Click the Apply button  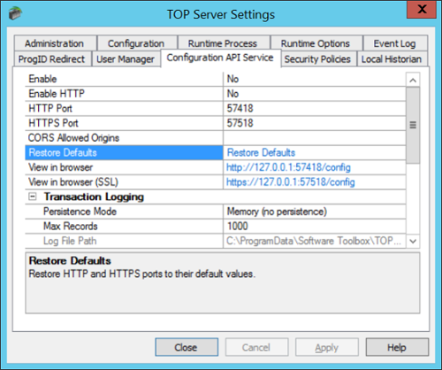[x=327, y=347]
